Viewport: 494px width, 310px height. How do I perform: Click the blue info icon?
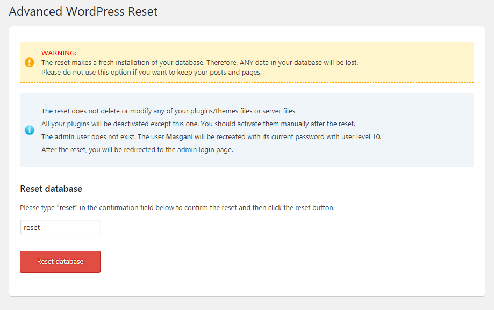pyautogui.click(x=30, y=130)
